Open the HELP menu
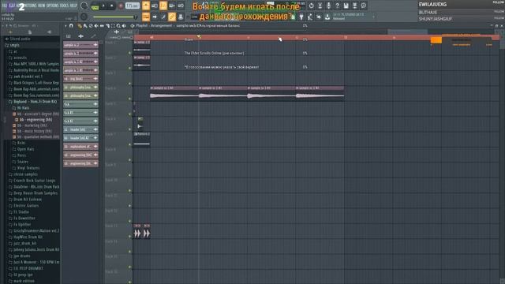Viewport: 505px width, 284px height. (x=73, y=6)
